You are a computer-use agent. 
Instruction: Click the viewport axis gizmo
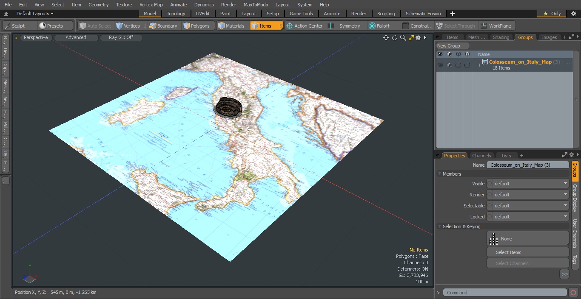click(x=29, y=275)
